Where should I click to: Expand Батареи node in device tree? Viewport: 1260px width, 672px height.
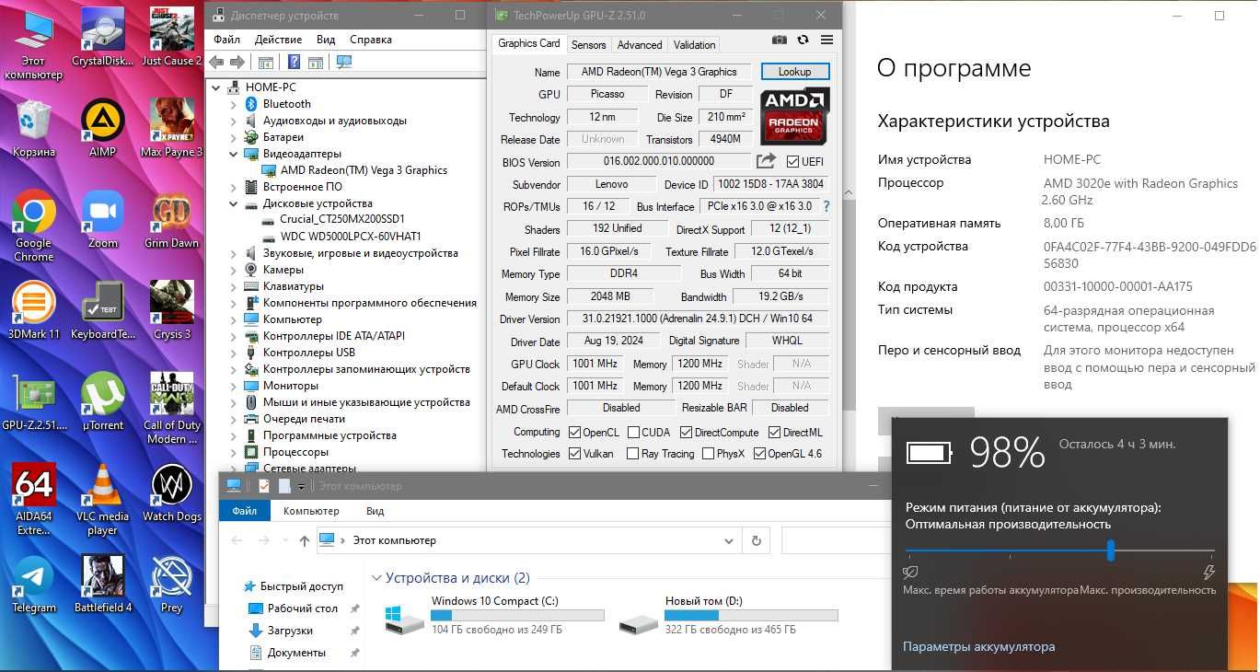(x=234, y=137)
